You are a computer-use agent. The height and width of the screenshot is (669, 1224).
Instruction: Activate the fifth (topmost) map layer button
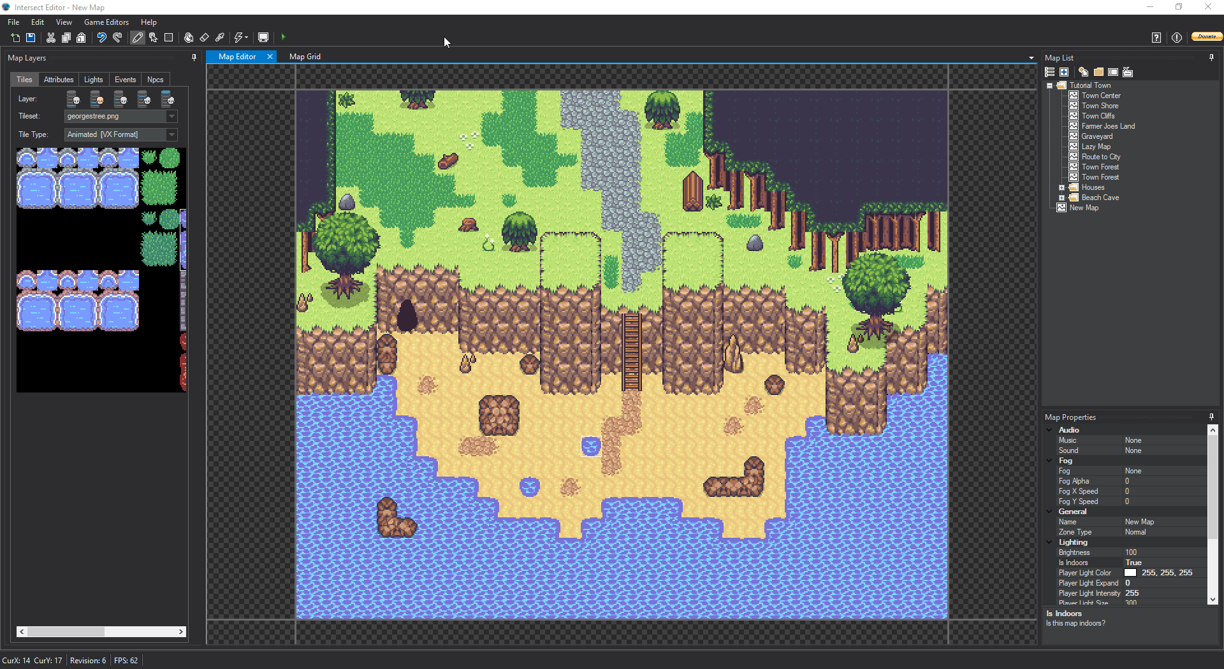coord(167,99)
